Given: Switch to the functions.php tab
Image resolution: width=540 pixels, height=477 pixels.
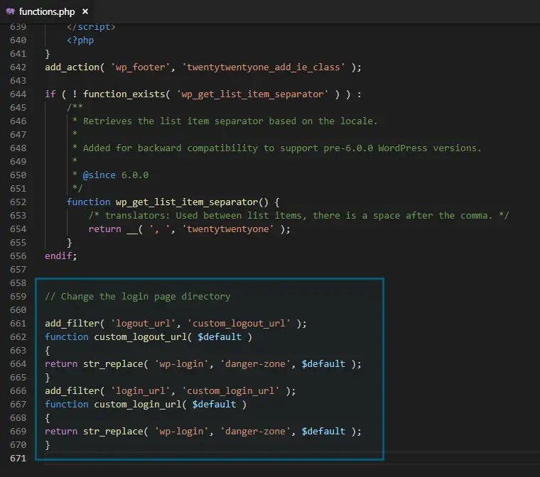Looking at the screenshot, I should pos(46,11).
